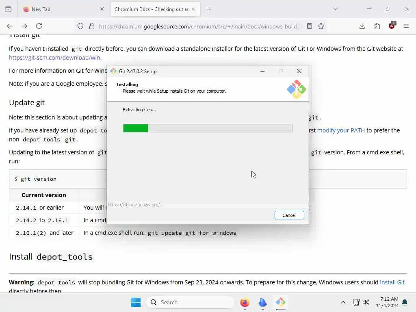Image resolution: width=416 pixels, height=312 pixels.
Task: Select the "2.14.1 or earlier" table cell
Action: point(44,208)
